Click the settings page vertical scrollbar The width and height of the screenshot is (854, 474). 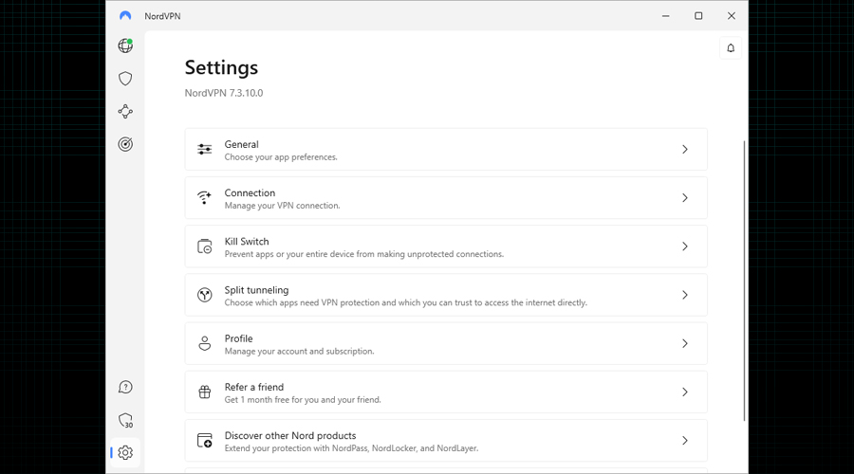click(744, 281)
